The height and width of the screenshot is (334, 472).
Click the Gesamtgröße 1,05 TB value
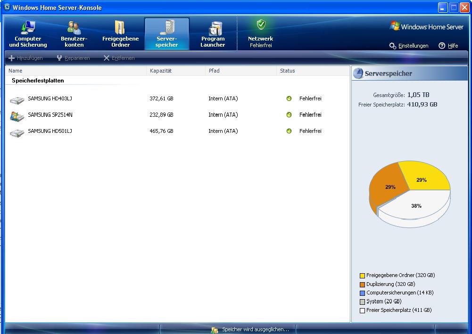(418, 95)
